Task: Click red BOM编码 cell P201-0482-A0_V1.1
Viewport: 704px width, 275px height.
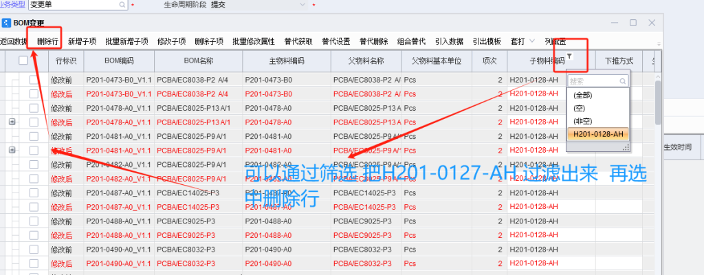Action: [119, 179]
